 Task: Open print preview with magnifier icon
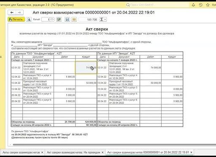tap(29, 19)
